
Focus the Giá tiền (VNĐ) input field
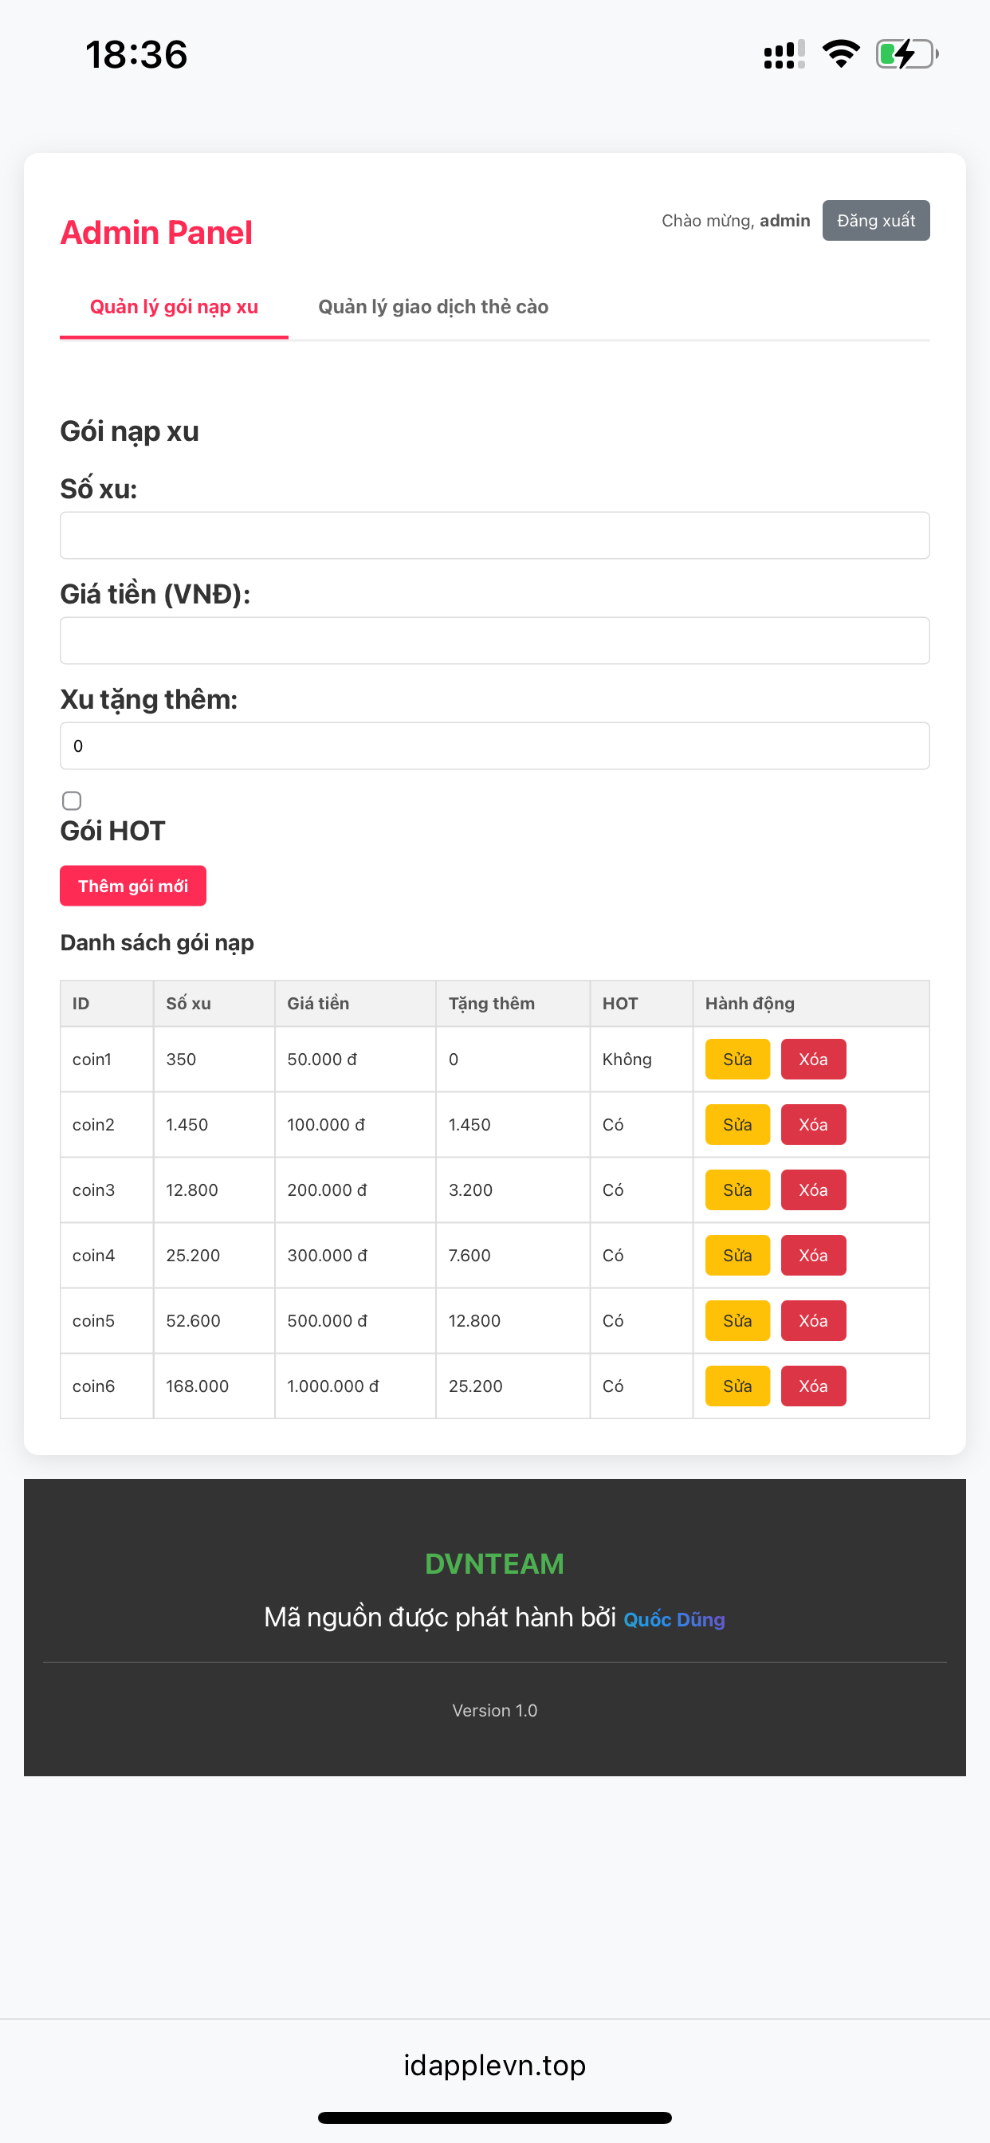point(494,640)
